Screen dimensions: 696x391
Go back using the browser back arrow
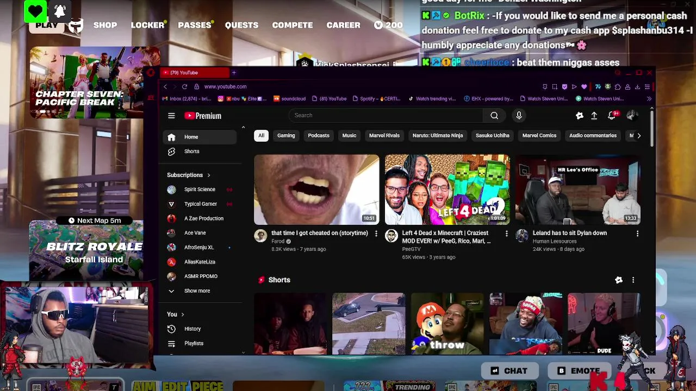[165, 86]
